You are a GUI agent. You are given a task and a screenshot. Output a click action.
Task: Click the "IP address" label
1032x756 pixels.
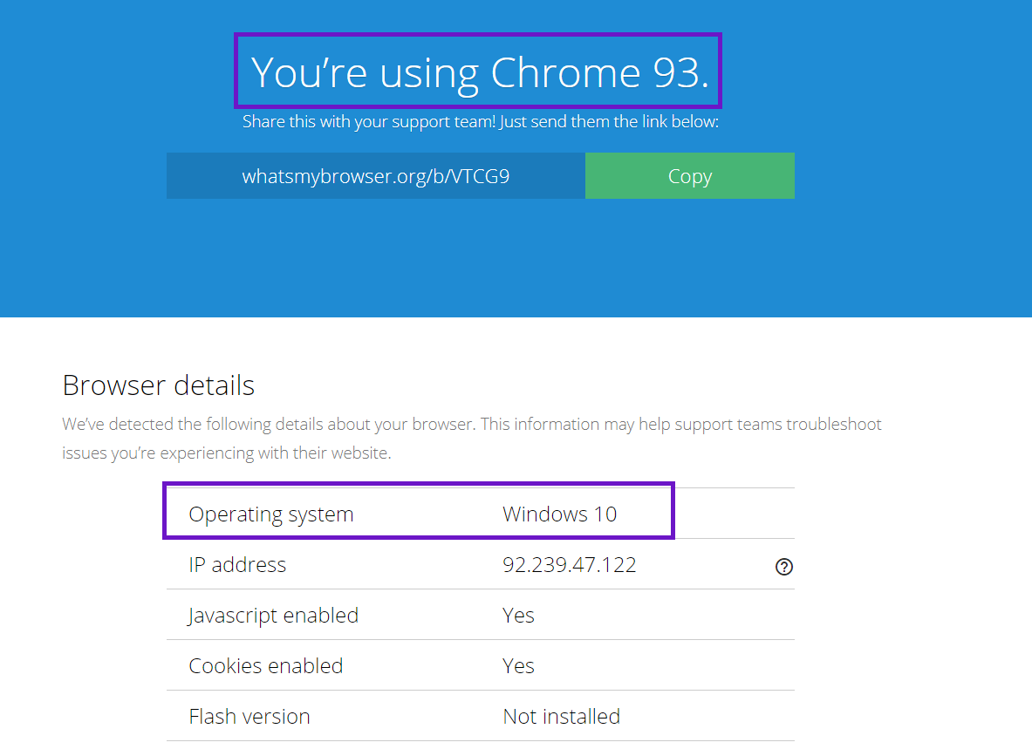pos(237,564)
